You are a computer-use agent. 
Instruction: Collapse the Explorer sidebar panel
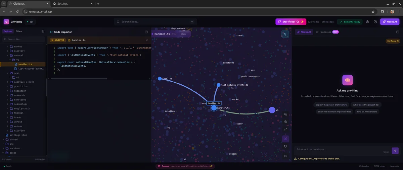43,31
